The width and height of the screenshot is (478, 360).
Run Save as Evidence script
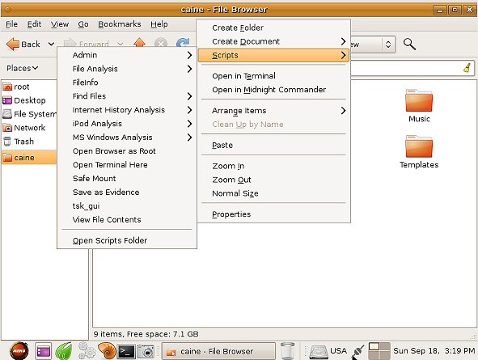click(x=127, y=193)
